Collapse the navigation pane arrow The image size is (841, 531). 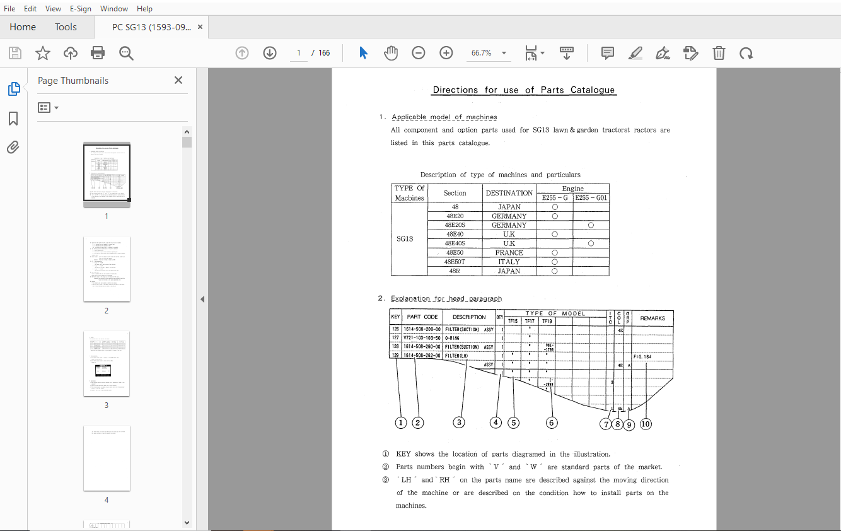pos(202,299)
